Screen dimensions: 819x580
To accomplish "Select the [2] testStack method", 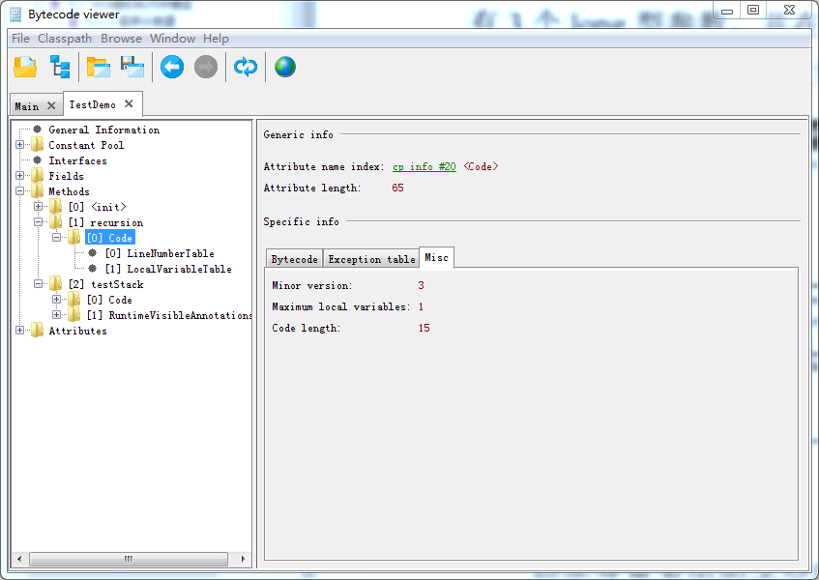I will (x=106, y=284).
